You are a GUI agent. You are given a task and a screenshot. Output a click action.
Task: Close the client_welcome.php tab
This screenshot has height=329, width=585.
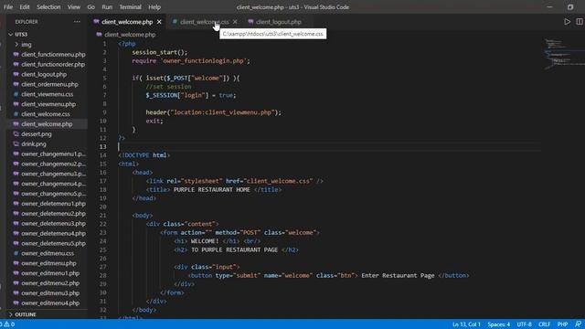click(159, 22)
